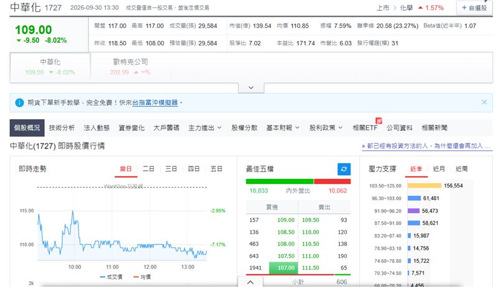
Task: Expand the stock comparison panel chevron
Action: point(251,88)
